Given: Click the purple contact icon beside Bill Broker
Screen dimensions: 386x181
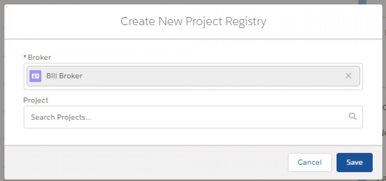Looking at the screenshot, I should (35, 76).
